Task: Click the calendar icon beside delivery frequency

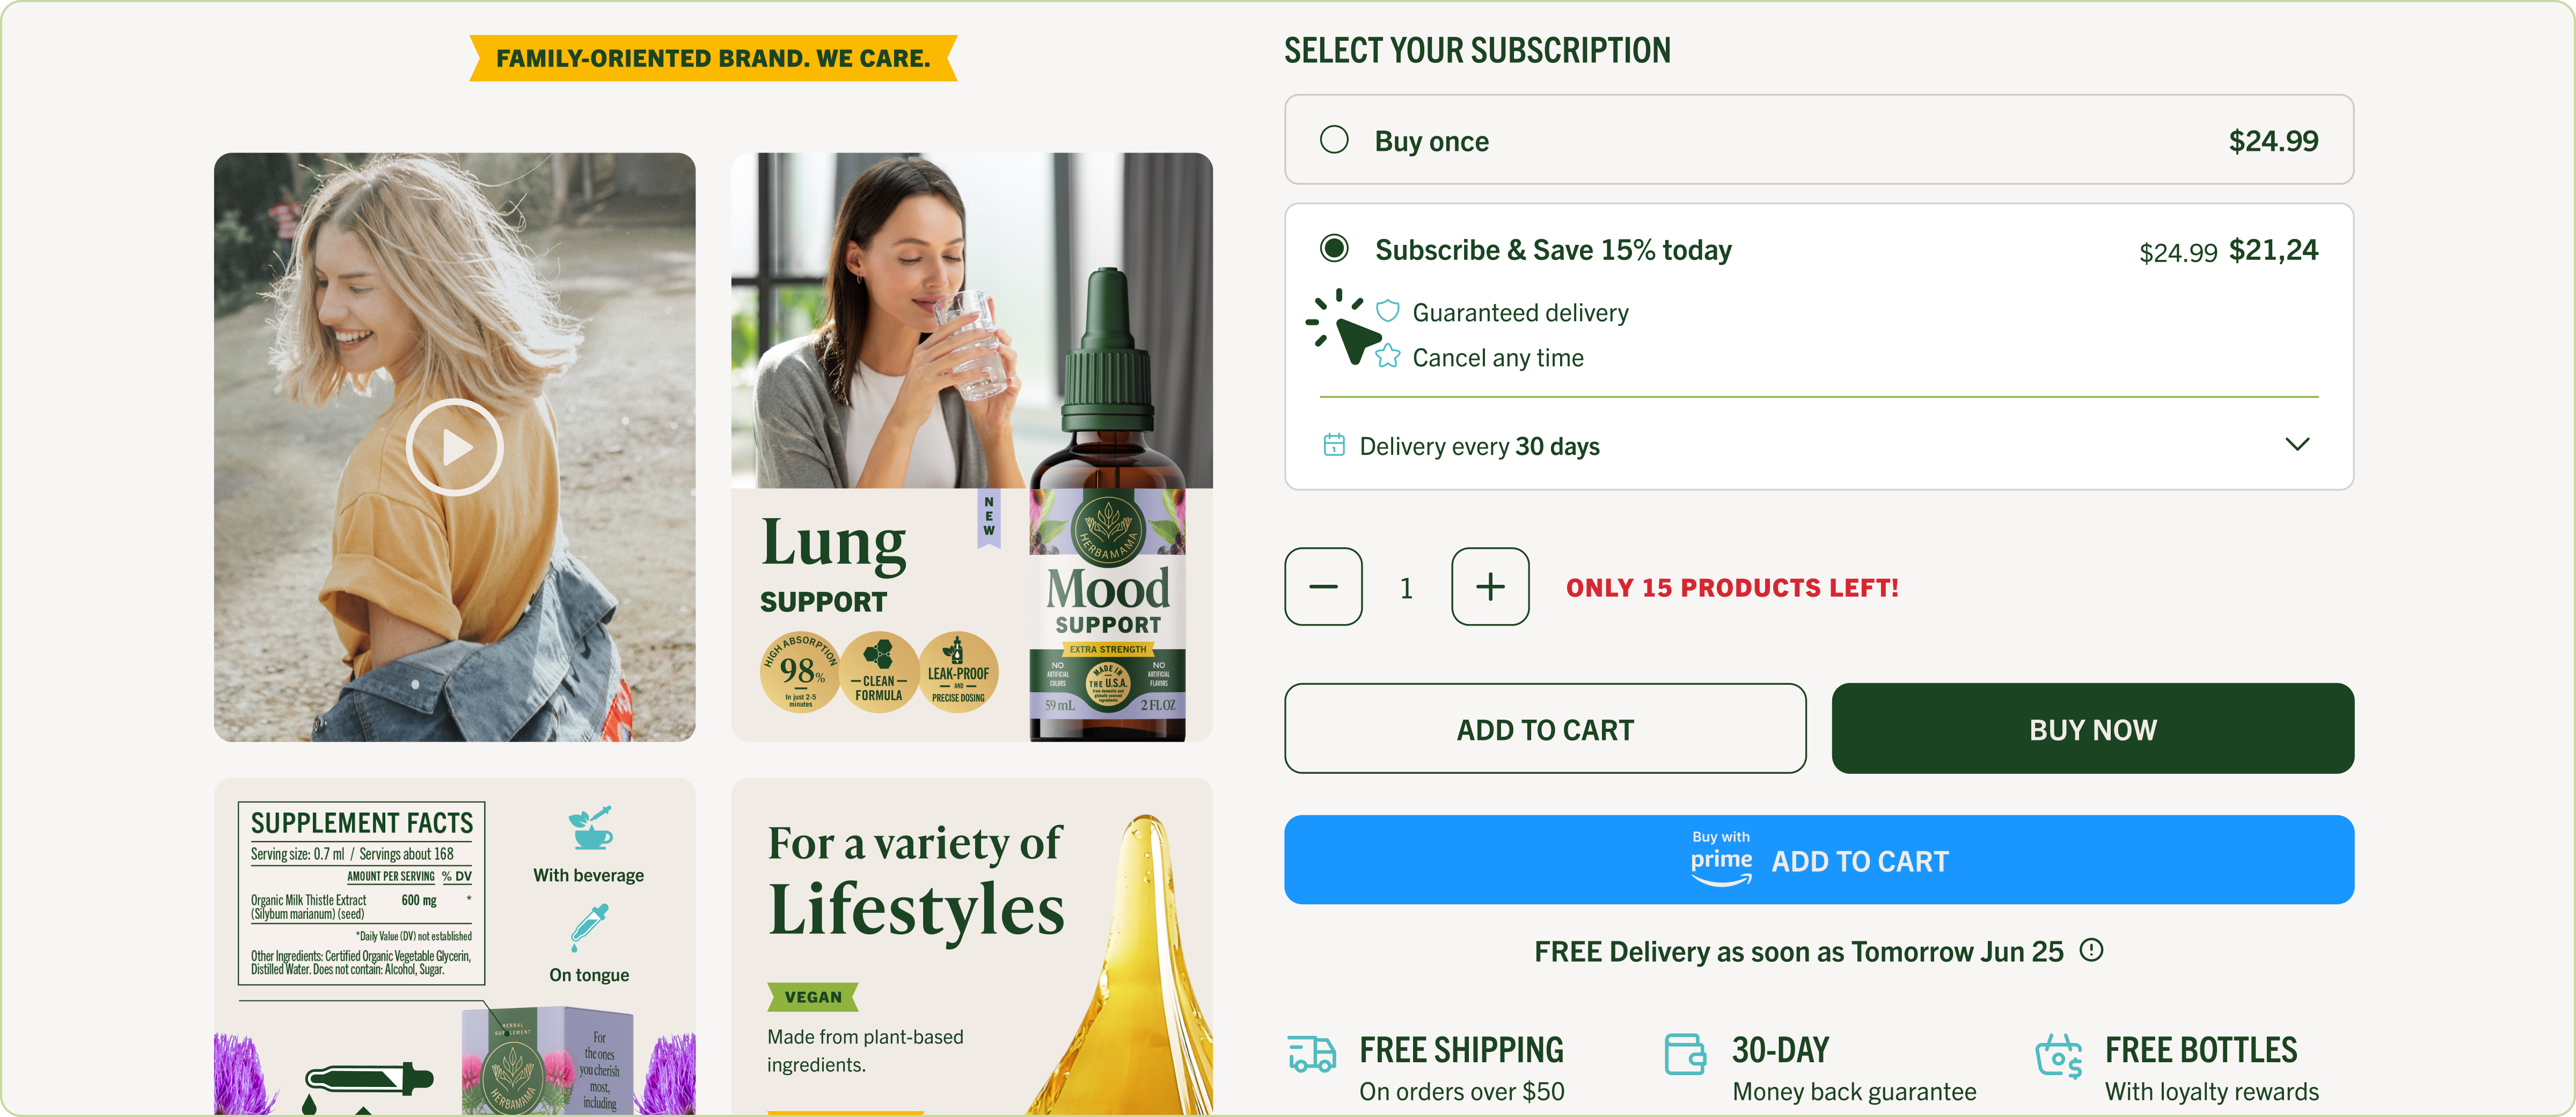Action: pos(1334,445)
